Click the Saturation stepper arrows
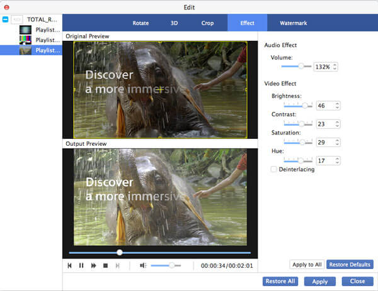378x291 pixels. (337, 143)
